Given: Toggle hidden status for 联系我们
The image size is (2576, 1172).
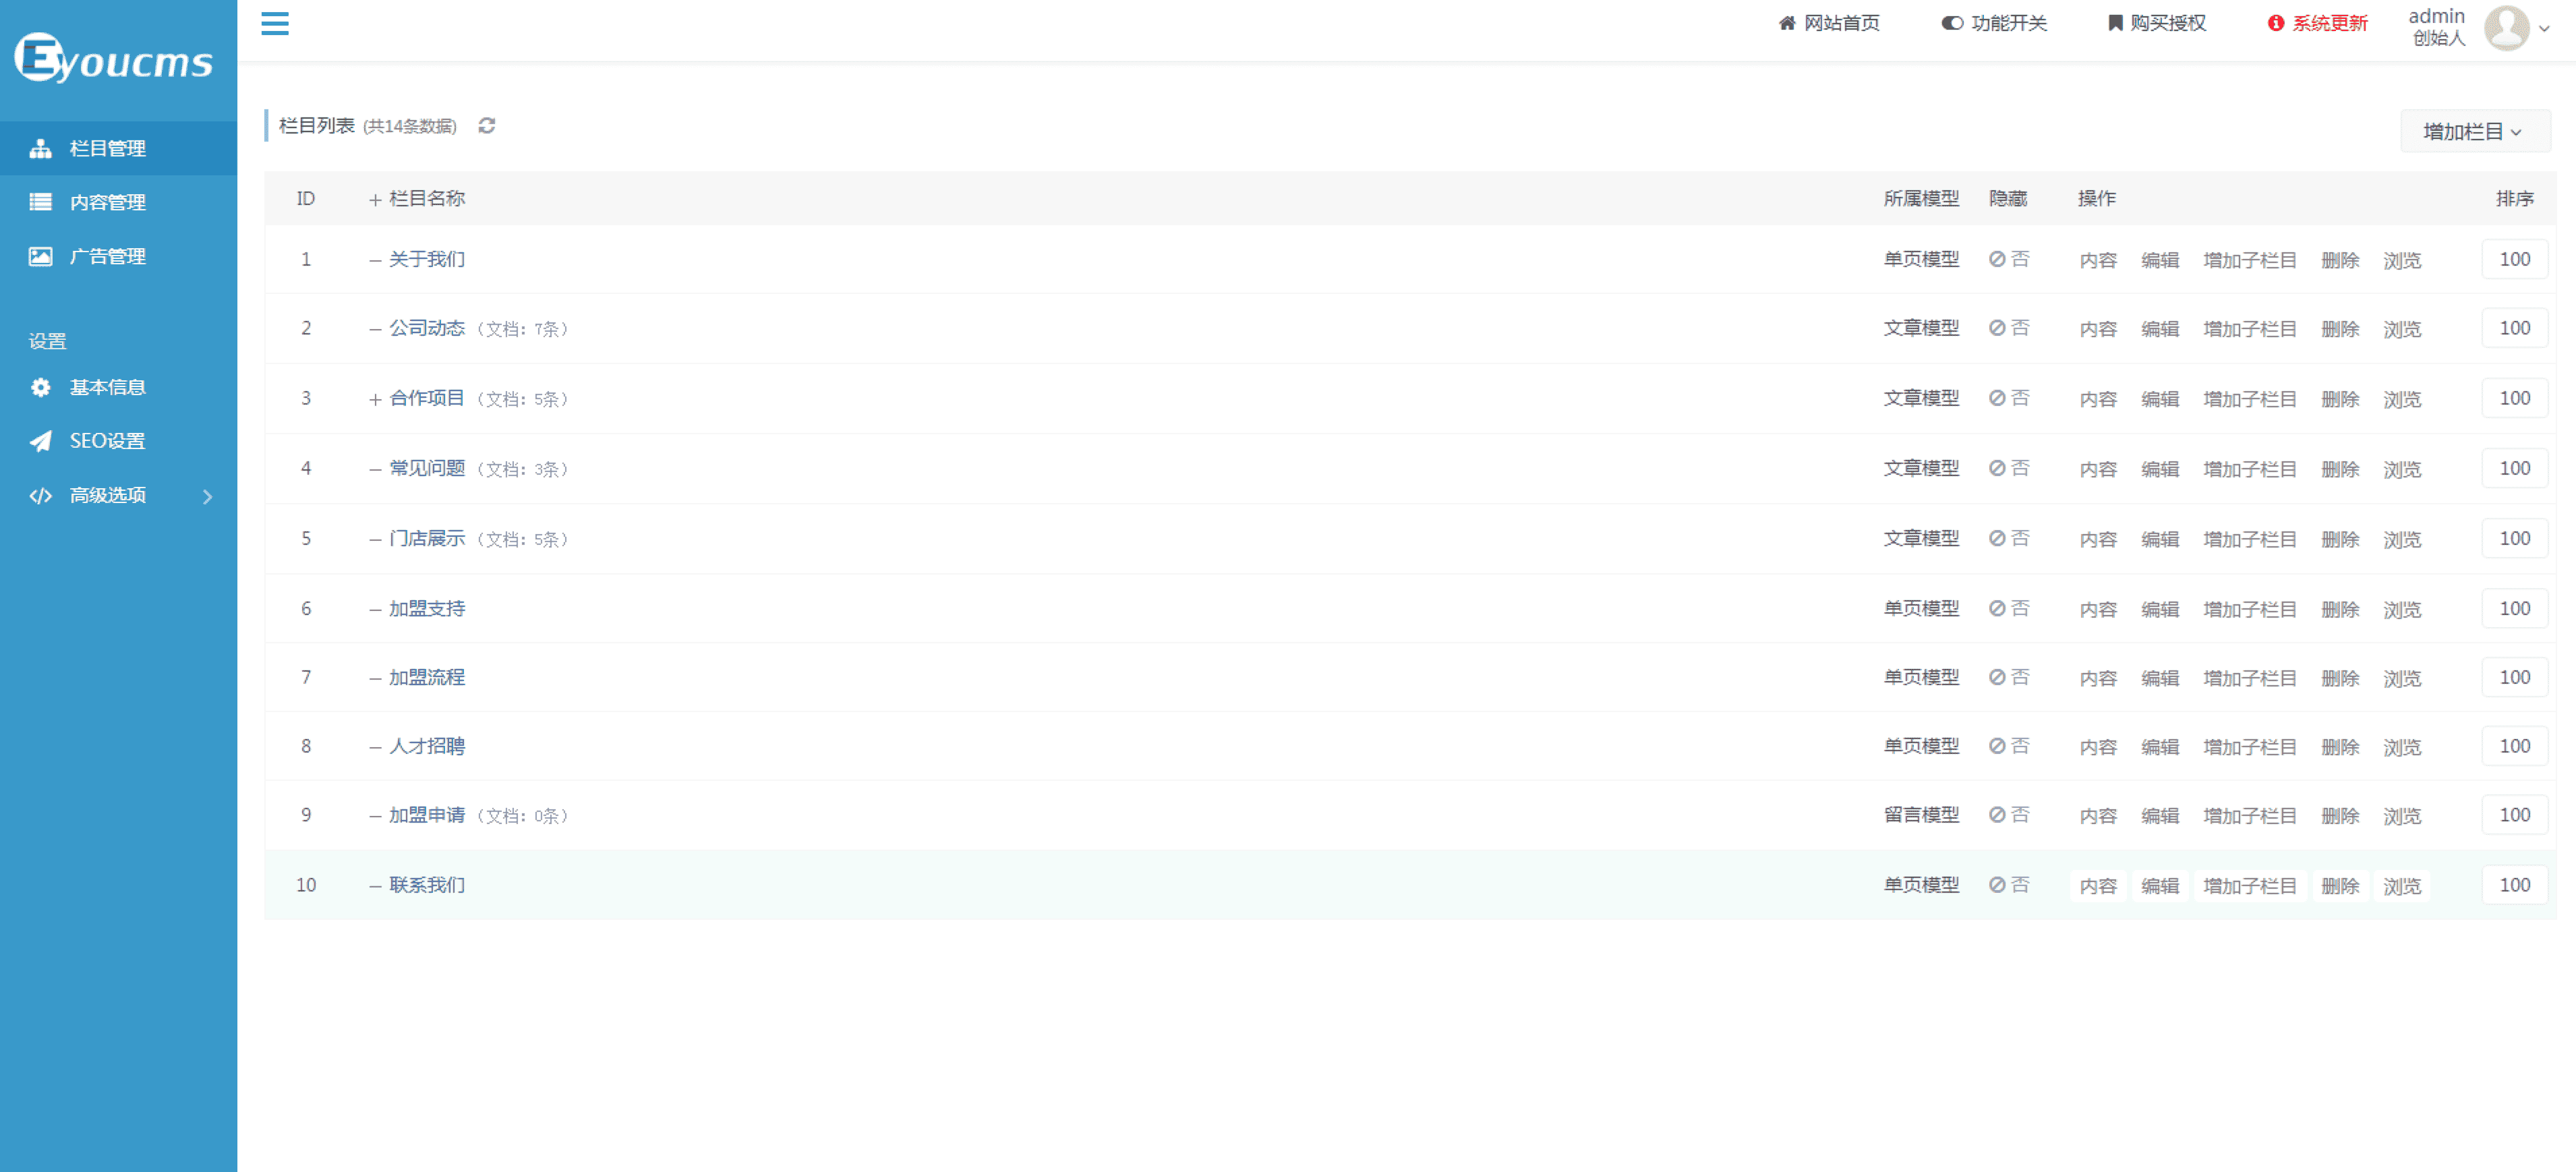Looking at the screenshot, I should (x=2008, y=885).
